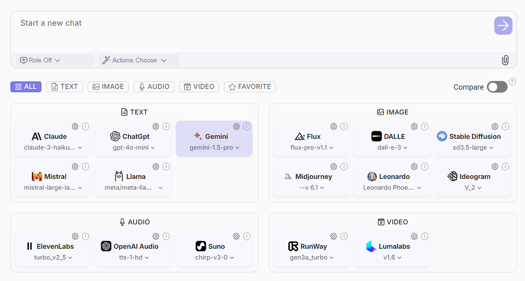Expand sd3.5-large version dropdown

click(x=473, y=148)
